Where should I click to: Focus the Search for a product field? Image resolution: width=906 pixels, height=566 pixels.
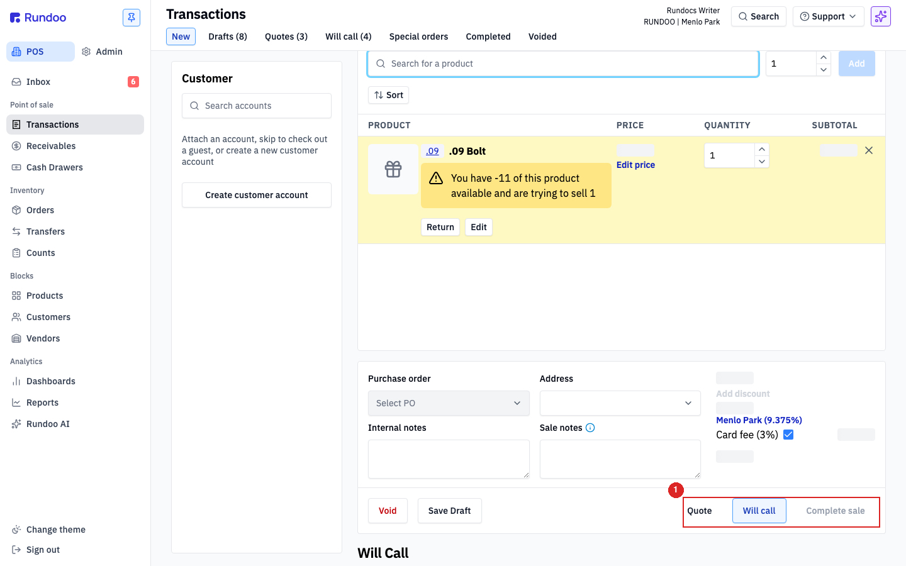tap(562, 64)
